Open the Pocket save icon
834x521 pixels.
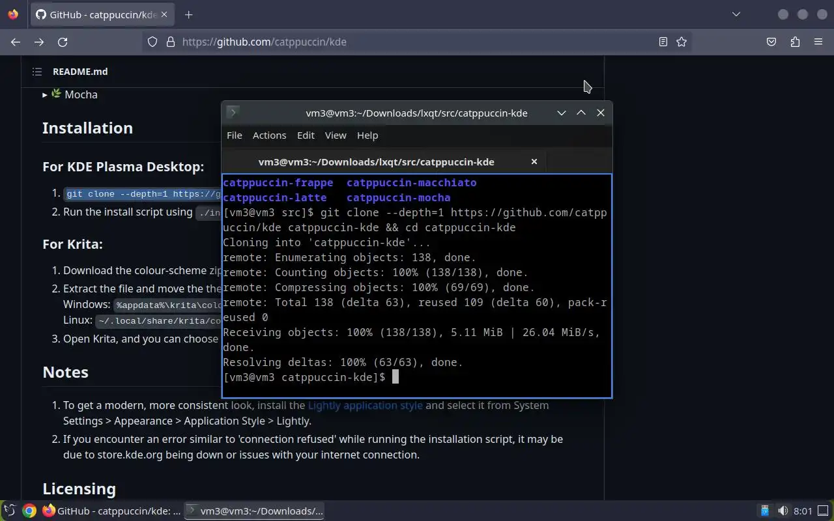click(x=771, y=42)
